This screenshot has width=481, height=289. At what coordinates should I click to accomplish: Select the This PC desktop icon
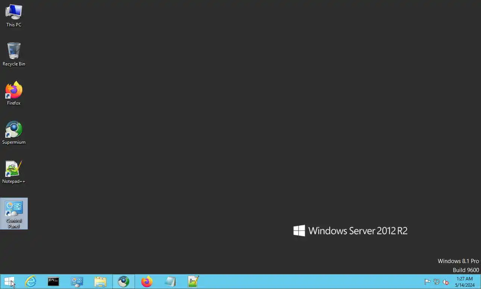click(14, 16)
